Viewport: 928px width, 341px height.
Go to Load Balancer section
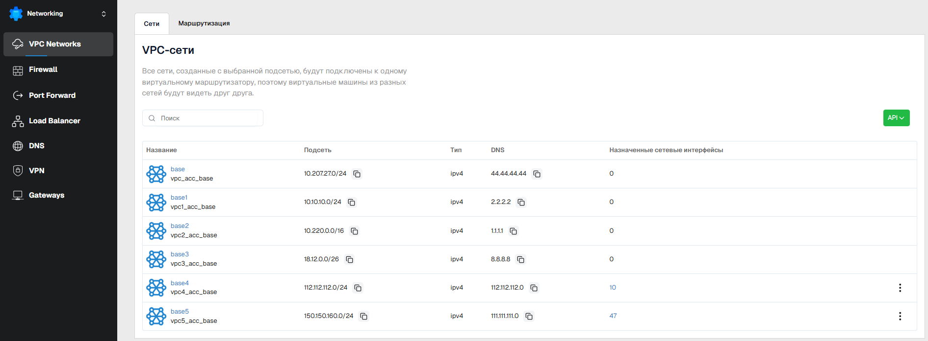click(x=54, y=121)
